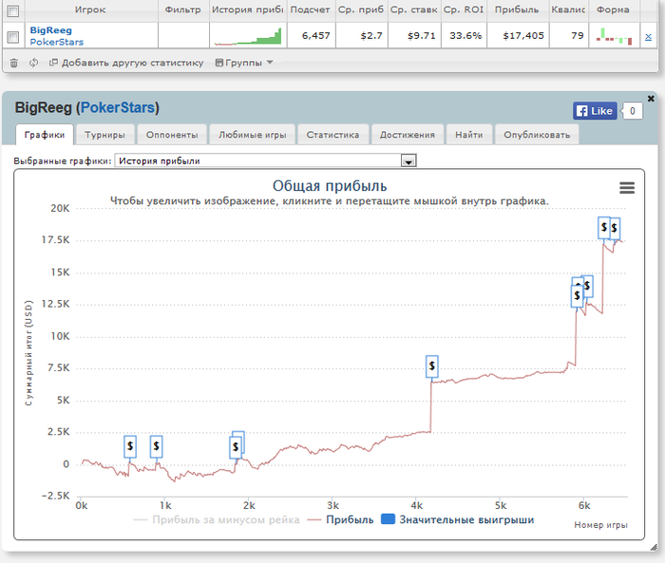Click the $ win marker near 4k games

click(x=431, y=366)
